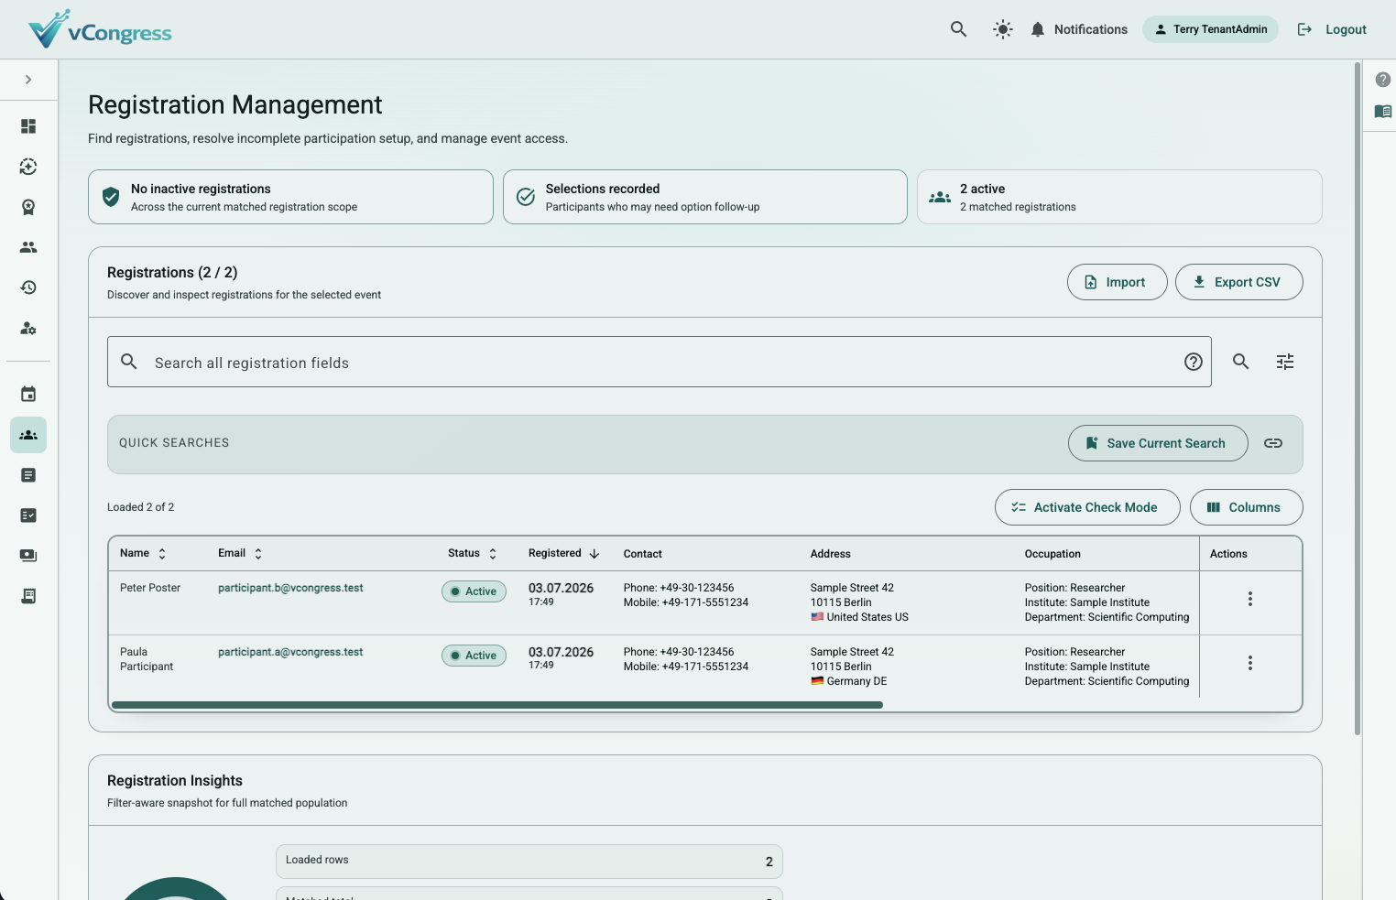Sort table by Status column

point(472,553)
